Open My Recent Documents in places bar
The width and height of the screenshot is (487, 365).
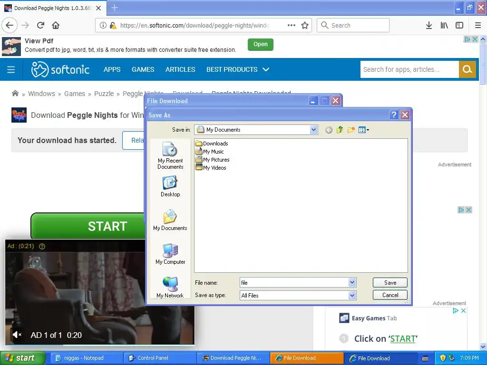coord(170,155)
